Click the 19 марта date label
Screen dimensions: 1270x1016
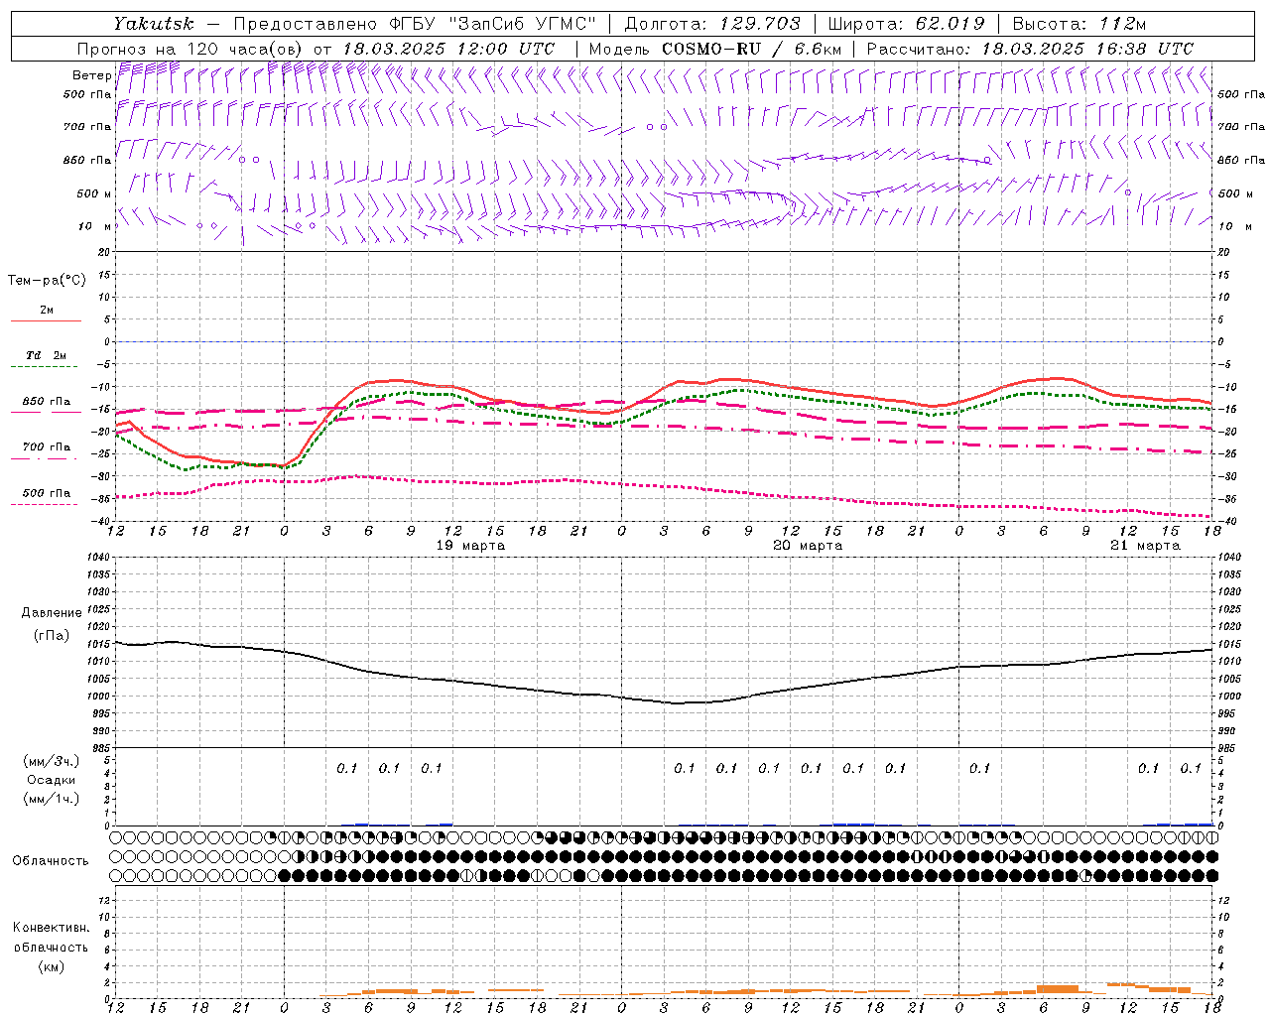pyautogui.click(x=470, y=546)
